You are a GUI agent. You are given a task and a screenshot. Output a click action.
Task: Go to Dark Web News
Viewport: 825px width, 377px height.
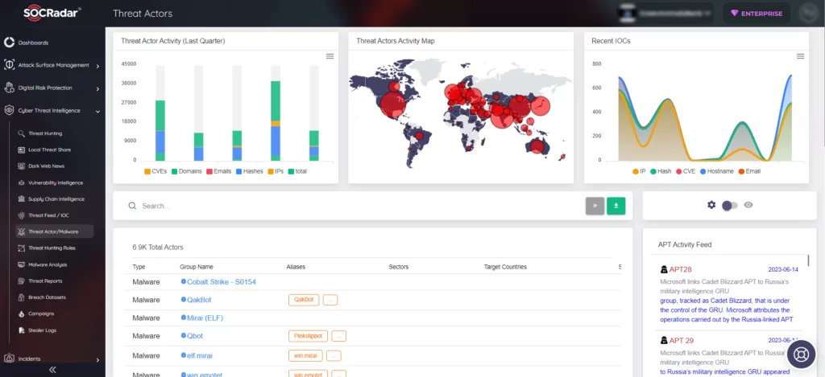tap(46, 166)
